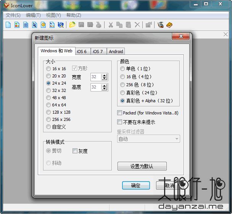
Task: Choose 256 x 256 icon size
Action: pyautogui.click(x=58, y=119)
